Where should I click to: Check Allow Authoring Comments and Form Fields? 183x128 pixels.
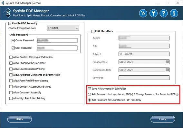[11, 75]
